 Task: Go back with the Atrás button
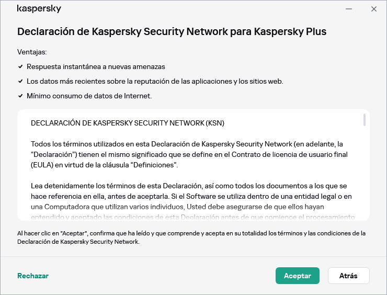tap(348, 276)
